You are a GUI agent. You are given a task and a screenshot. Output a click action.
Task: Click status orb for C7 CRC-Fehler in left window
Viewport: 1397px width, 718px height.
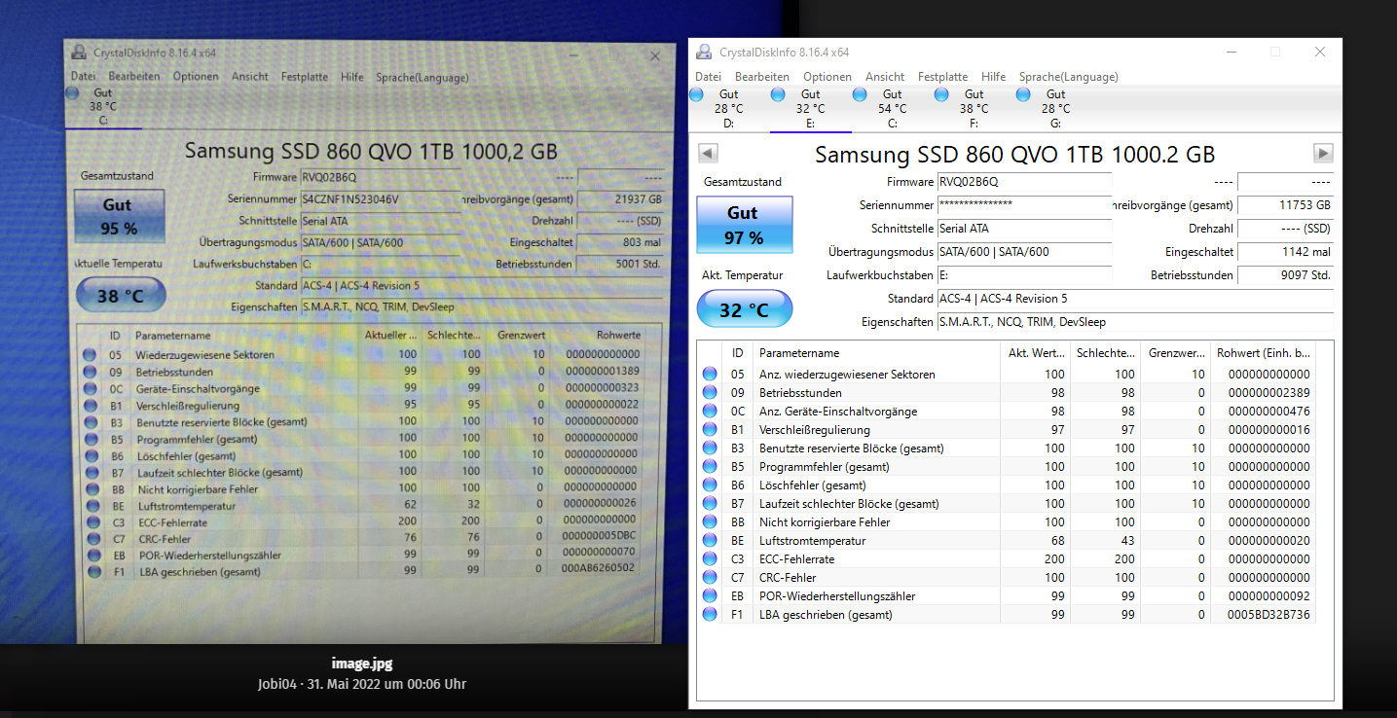coord(93,538)
